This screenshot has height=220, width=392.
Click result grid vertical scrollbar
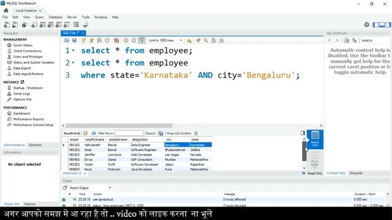[x=304, y=151]
